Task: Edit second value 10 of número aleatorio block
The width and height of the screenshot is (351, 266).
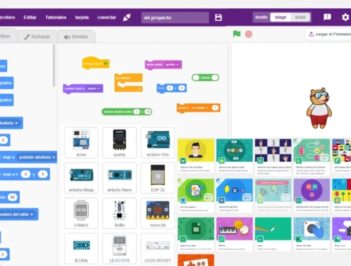Action: (148, 111)
